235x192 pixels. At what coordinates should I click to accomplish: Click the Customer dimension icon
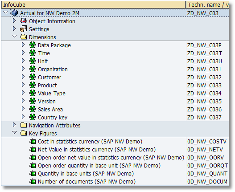coord(33,77)
